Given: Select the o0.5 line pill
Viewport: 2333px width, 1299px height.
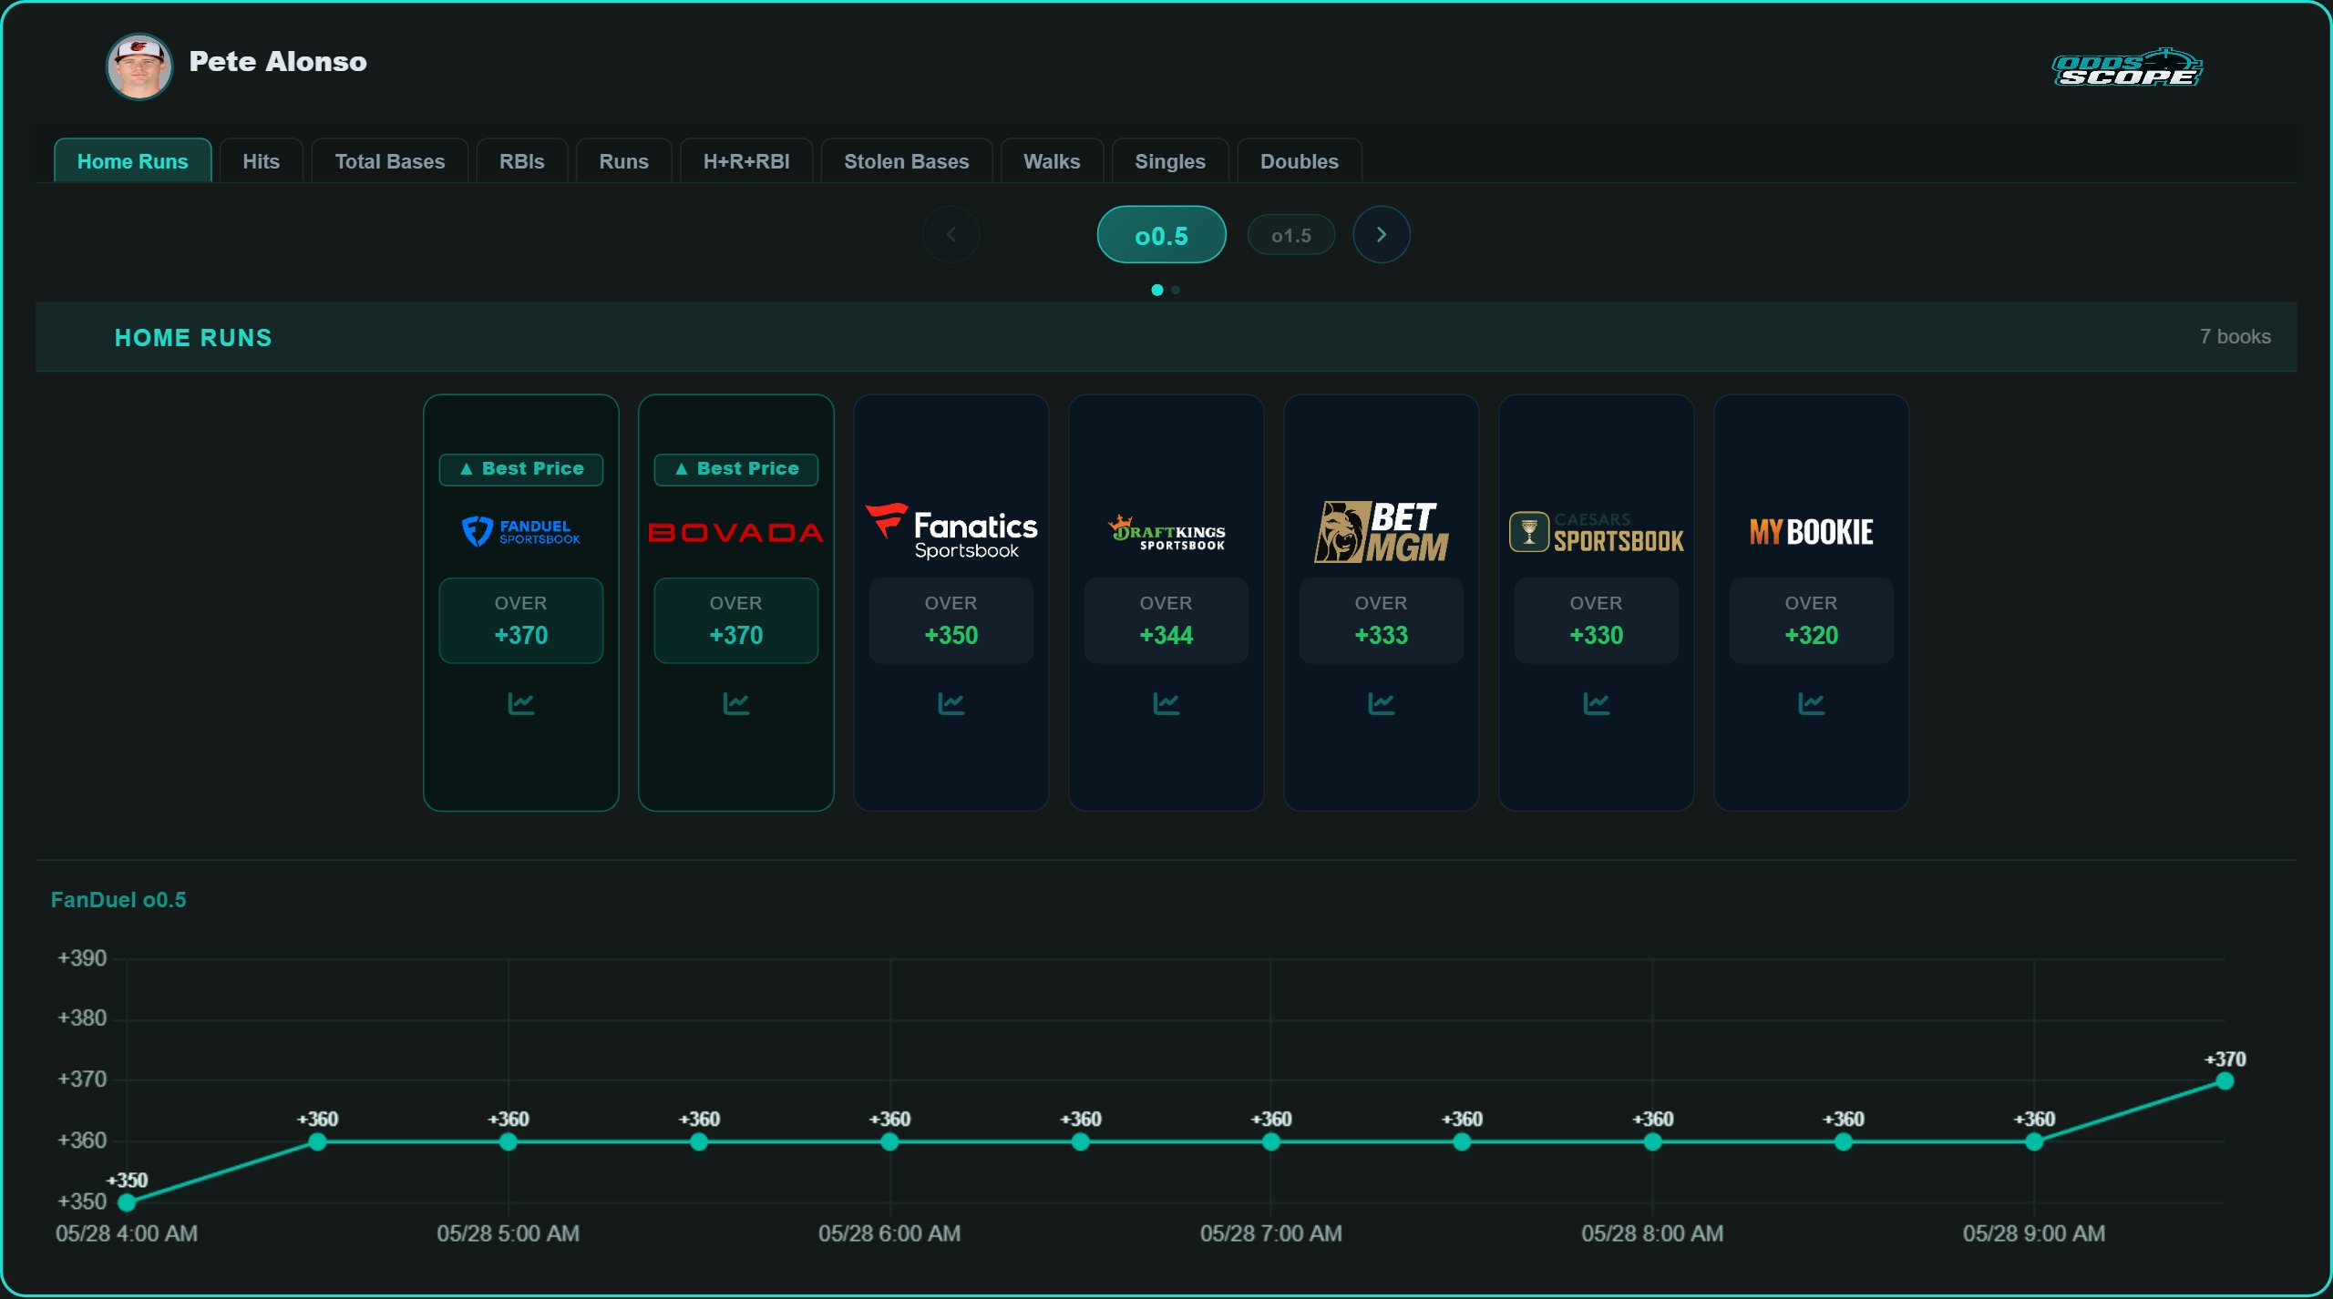Looking at the screenshot, I should (x=1161, y=235).
